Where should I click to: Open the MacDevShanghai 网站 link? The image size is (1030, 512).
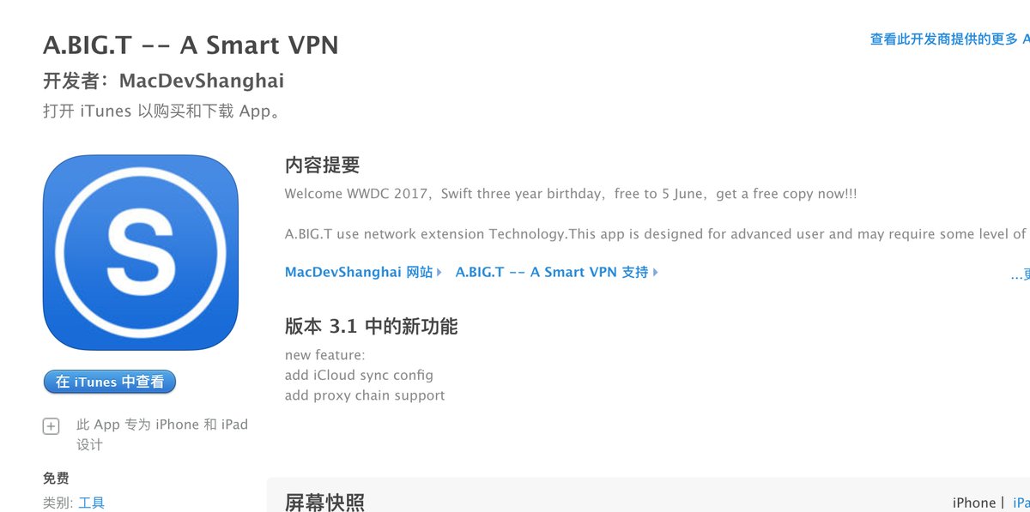coord(359,273)
